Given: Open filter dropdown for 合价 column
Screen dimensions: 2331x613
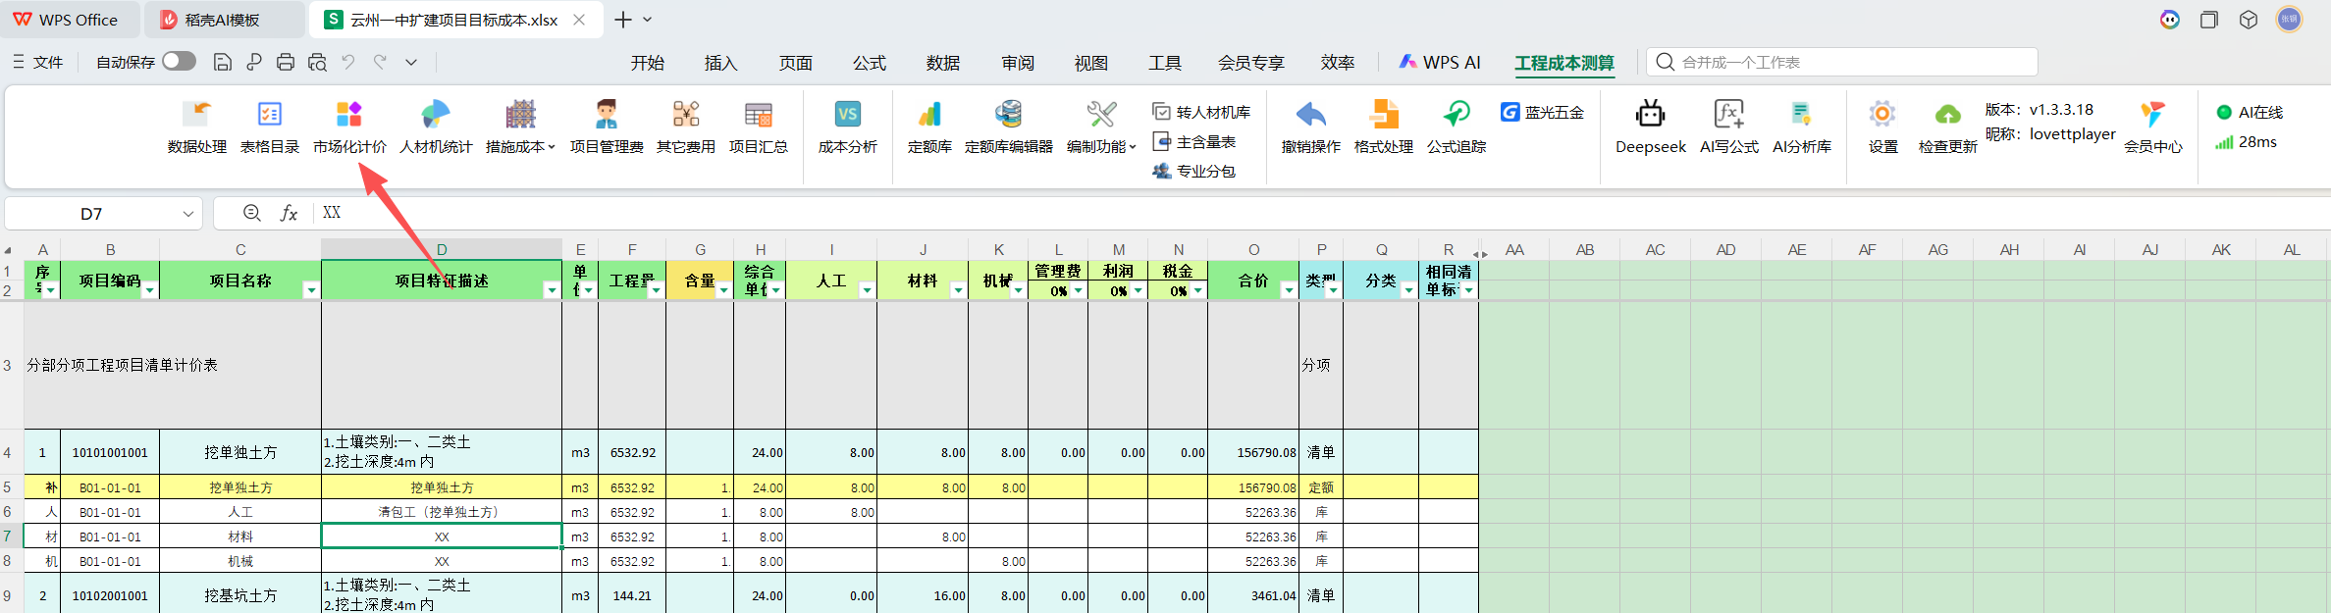Looking at the screenshot, I should [x=1289, y=290].
